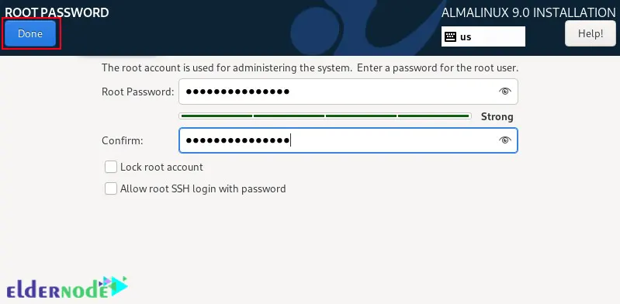Click the Strong strength label
The image size is (620, 304).
point(497,116)
